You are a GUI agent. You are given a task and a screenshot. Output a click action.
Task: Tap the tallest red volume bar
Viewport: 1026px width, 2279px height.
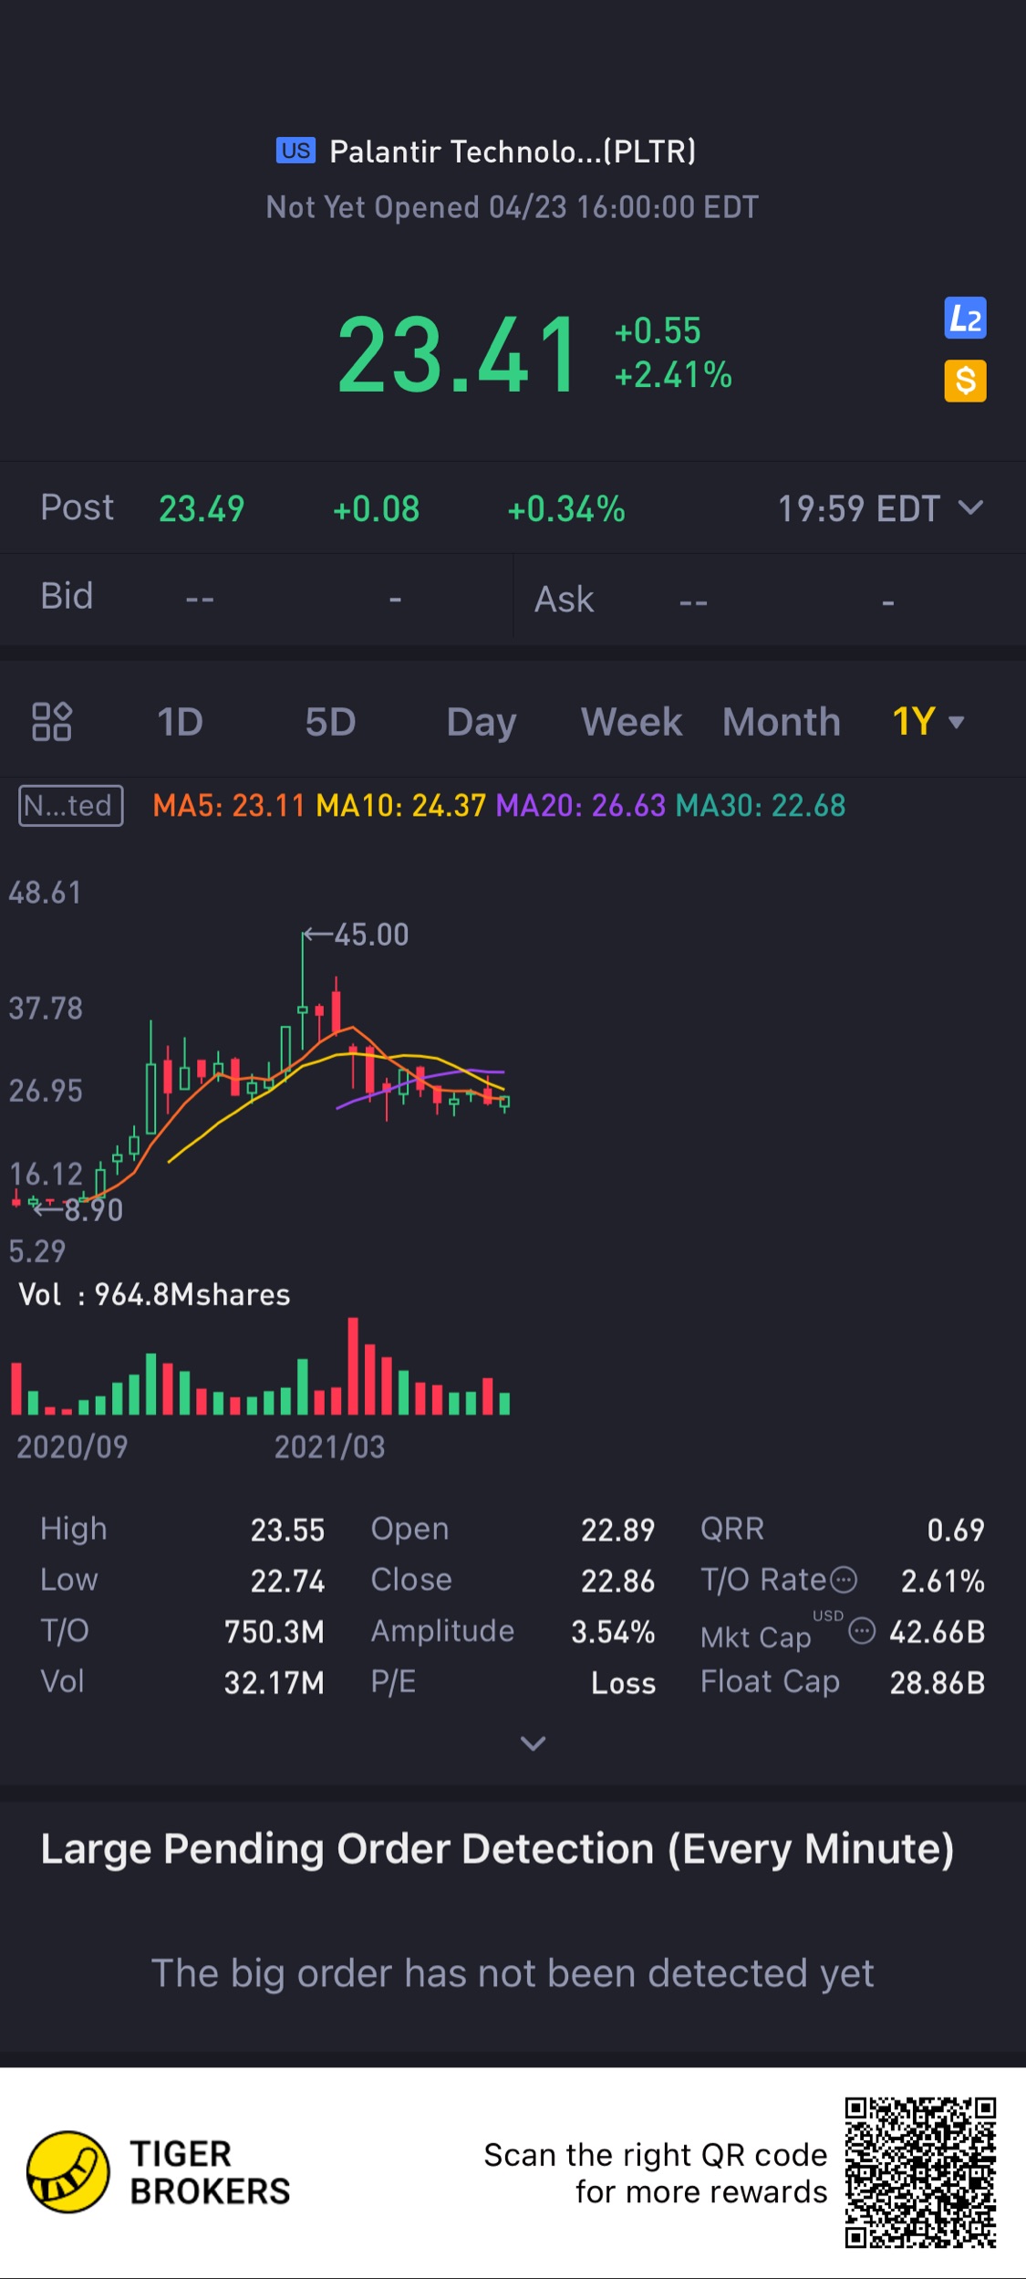click(353, 1365)
